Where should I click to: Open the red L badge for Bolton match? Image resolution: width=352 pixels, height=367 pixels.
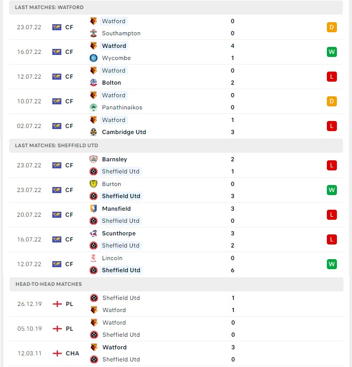(332, 77)
